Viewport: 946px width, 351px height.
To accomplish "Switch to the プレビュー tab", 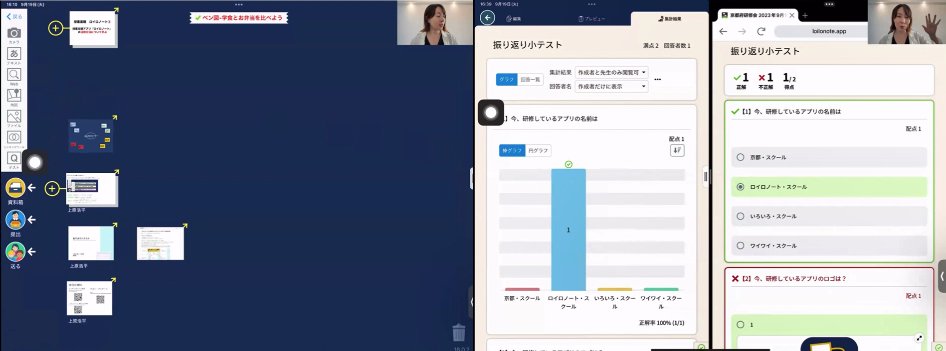I will 591,19.
